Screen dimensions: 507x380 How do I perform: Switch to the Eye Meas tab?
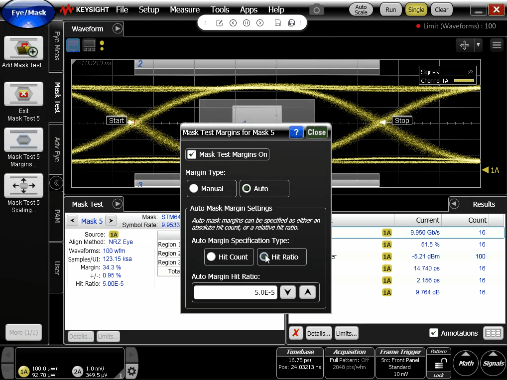pos(57,46)
